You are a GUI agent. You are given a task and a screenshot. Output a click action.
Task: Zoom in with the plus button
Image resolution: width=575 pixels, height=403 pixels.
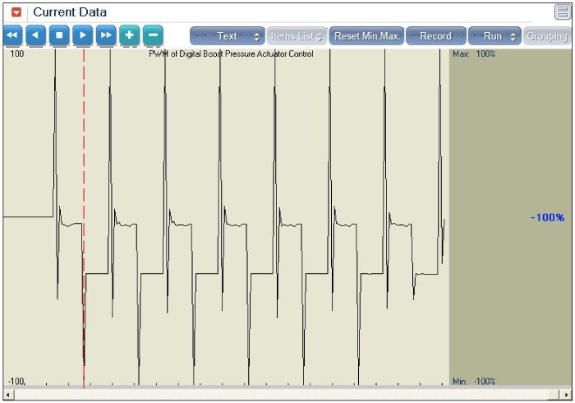tap(130, 35)
